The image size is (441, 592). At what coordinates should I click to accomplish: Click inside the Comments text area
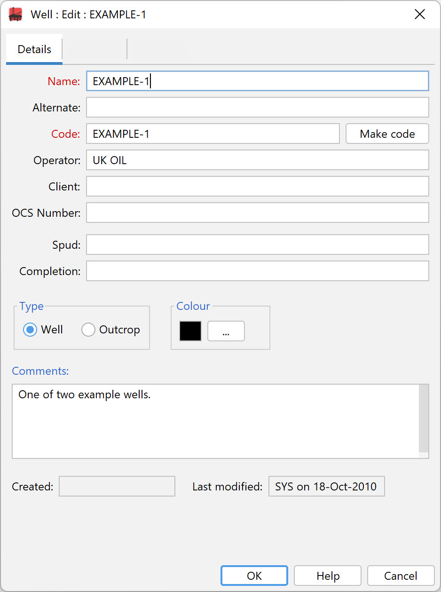[215, 421]
